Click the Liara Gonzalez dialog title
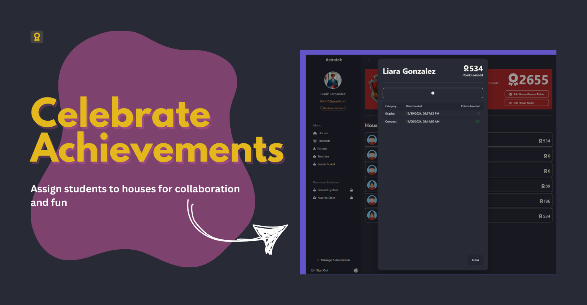This screenshot has width=587, height=305. 409,71
